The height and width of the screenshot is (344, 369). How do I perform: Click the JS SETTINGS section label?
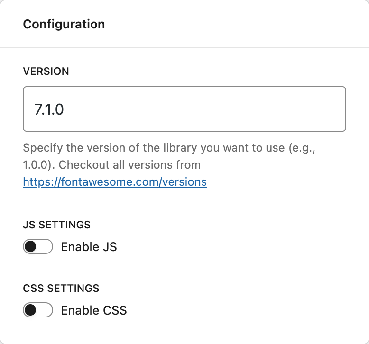tap(56, 225)
